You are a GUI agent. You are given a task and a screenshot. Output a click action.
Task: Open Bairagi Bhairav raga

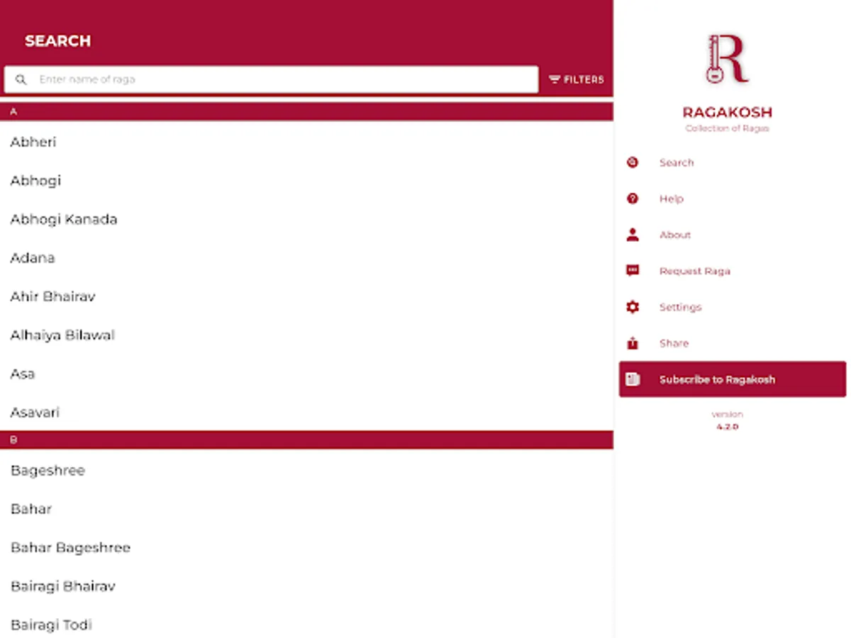(x=306, y=586)
